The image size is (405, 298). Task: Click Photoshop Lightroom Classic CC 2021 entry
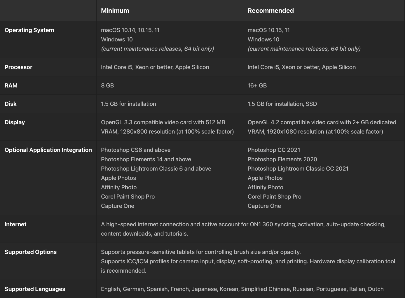tap(298, 169)
